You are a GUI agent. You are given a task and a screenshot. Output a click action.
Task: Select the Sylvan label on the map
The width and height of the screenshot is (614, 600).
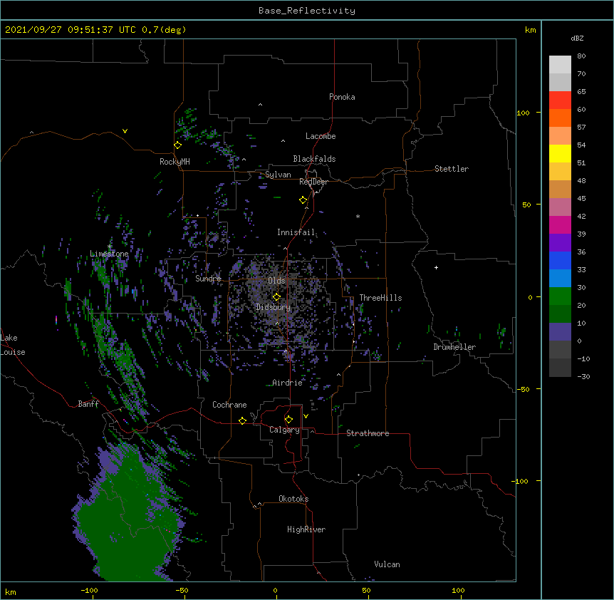[x=278, y=175]
